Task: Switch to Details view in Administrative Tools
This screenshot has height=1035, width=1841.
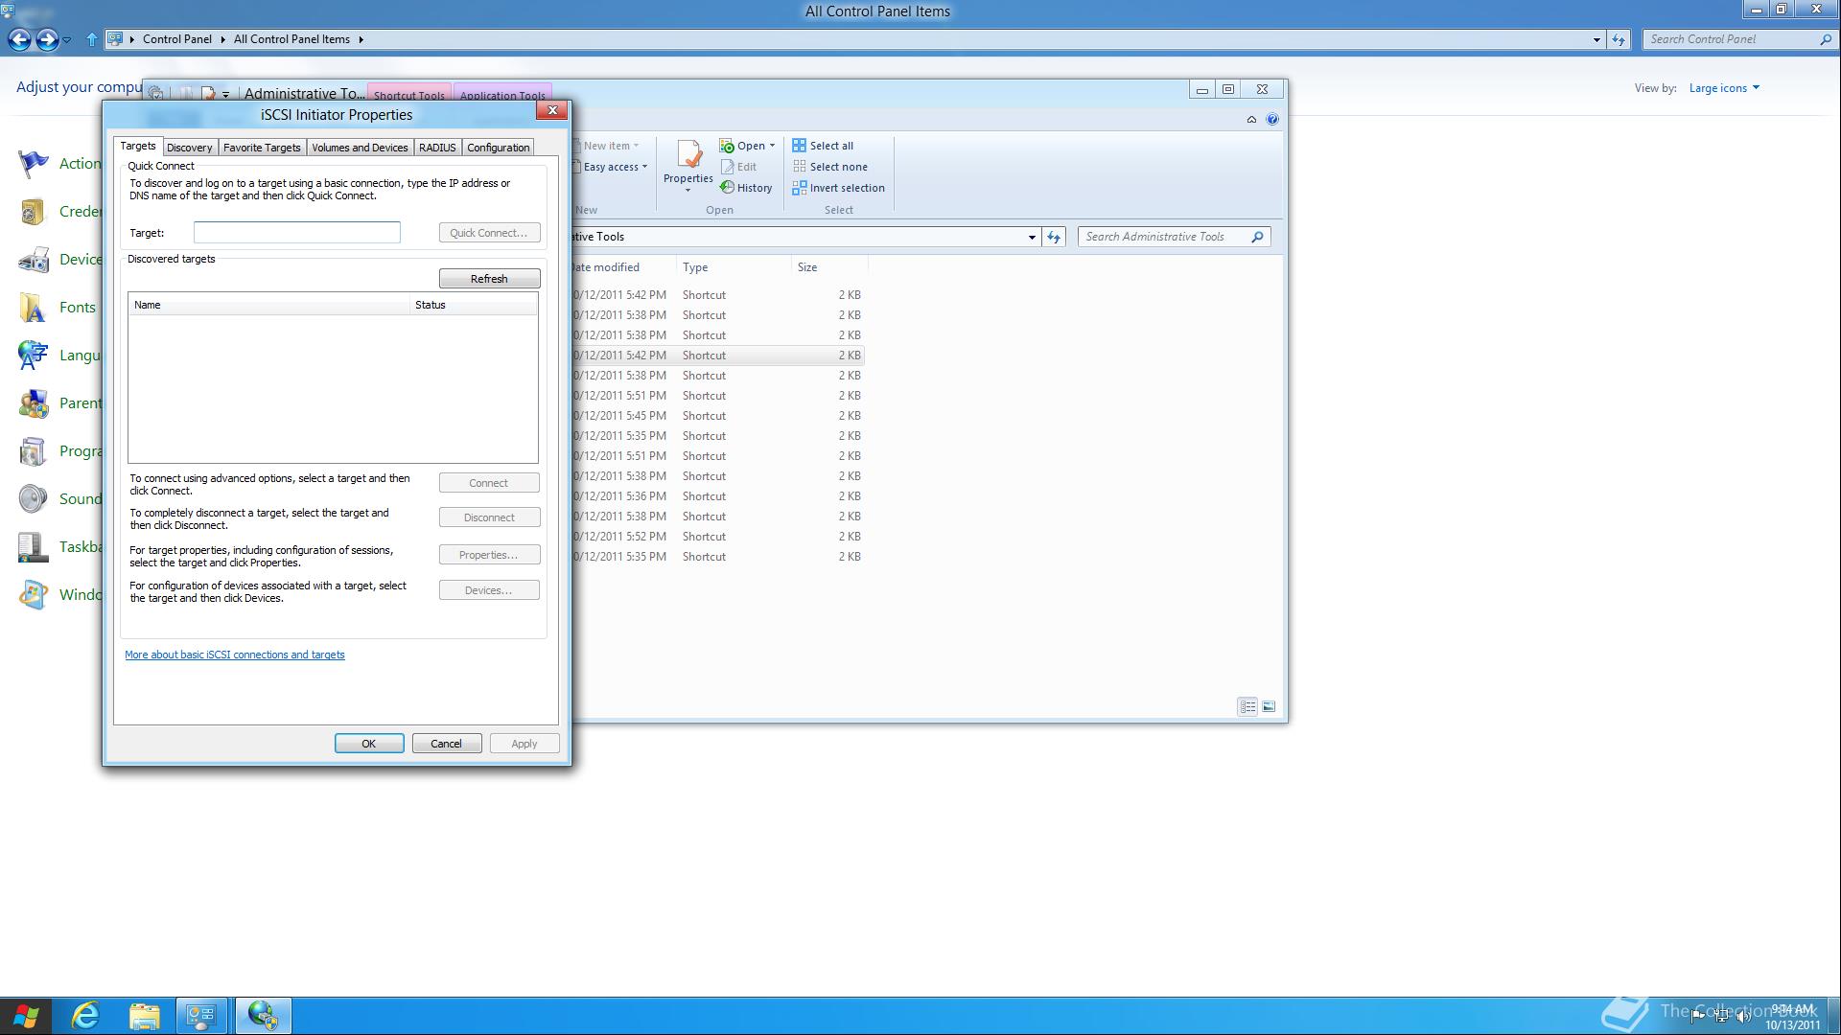Action: (1247, 707)
